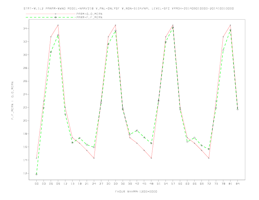Click the x-axis tick label 75

[x=216, y=184]
